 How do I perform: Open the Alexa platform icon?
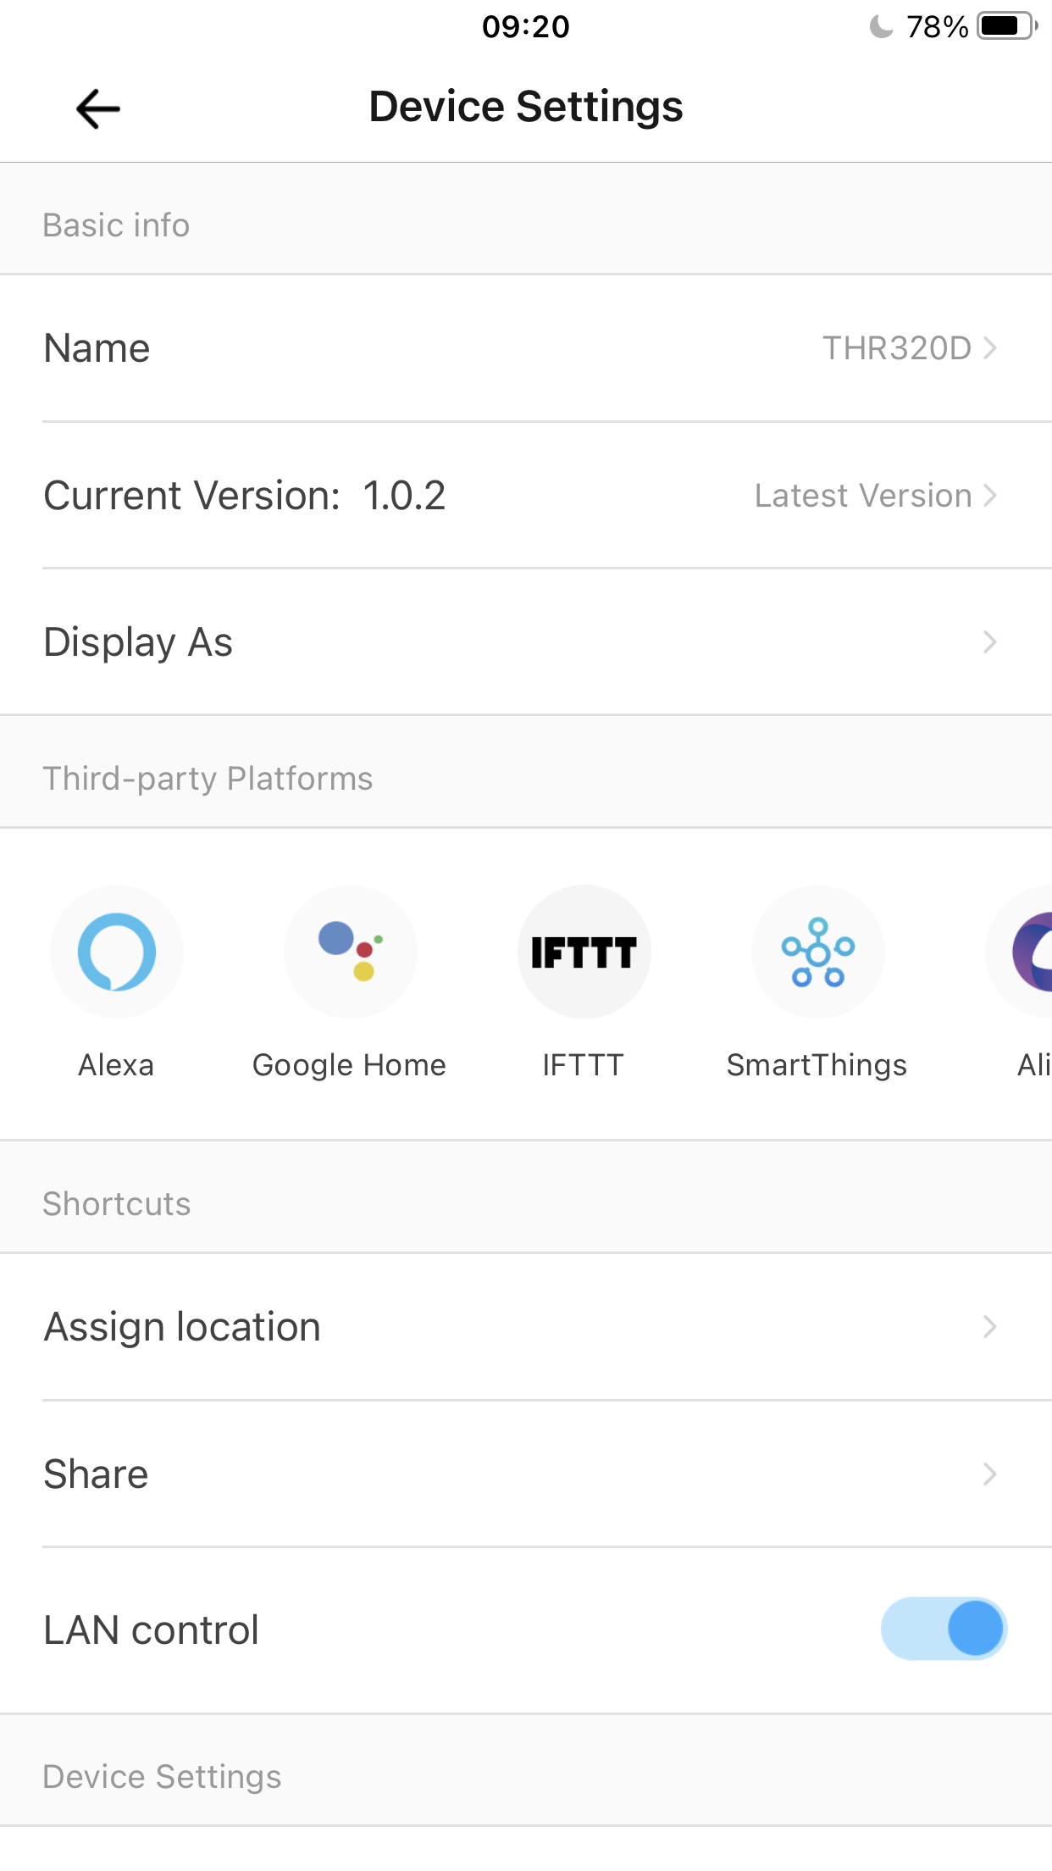[x=117, y=952]
